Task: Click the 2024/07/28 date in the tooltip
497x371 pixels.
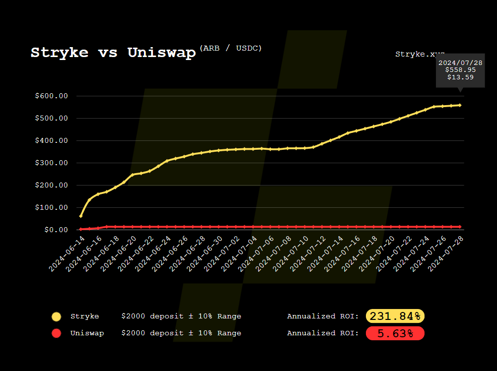Action: pyautogui.click(x=460, y=62)
